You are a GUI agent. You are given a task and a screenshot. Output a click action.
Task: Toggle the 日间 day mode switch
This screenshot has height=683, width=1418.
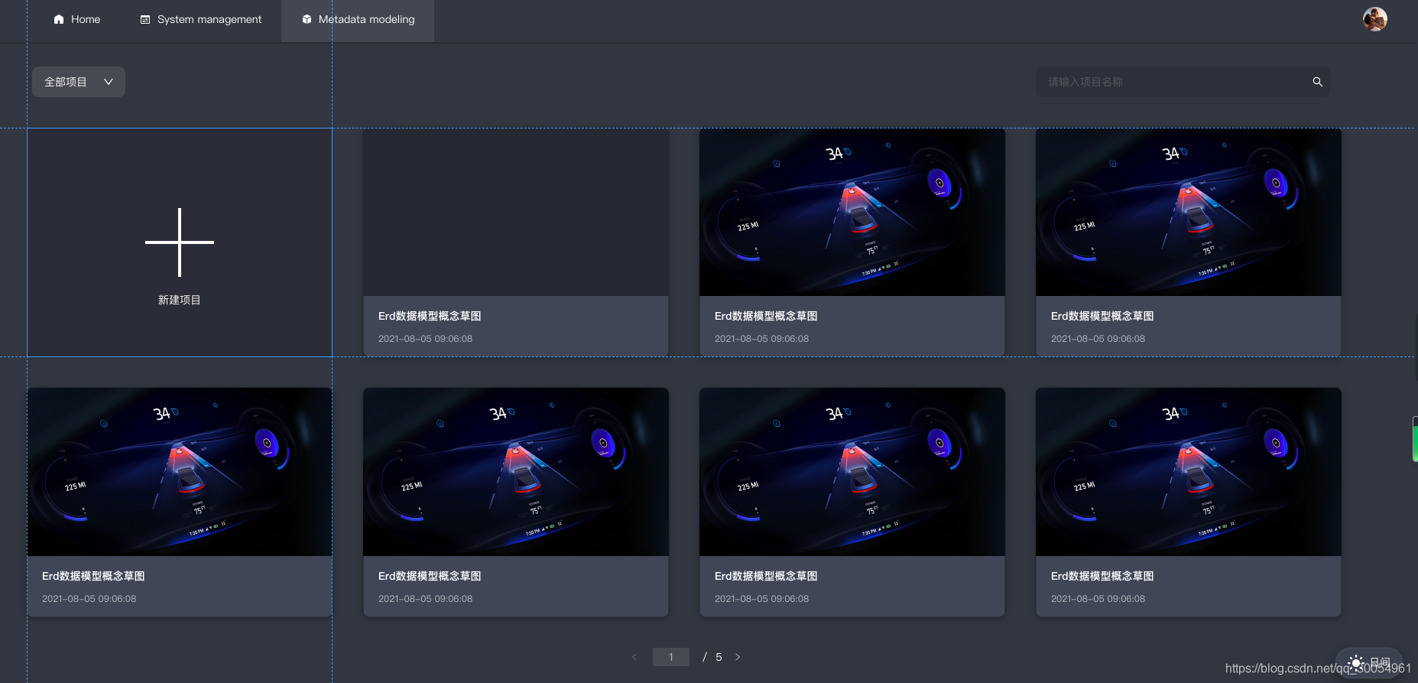[x=1369, y=662]
